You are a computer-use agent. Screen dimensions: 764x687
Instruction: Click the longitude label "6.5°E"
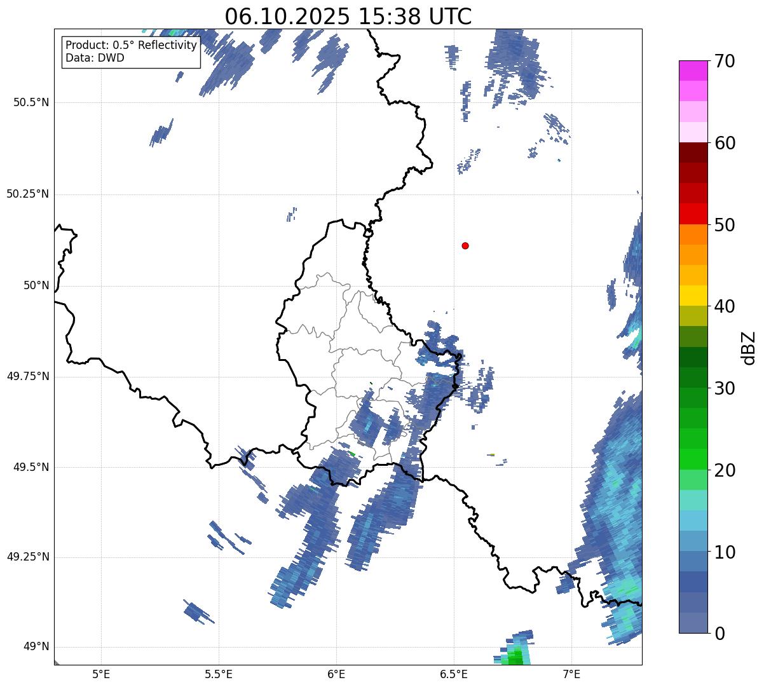454,674
